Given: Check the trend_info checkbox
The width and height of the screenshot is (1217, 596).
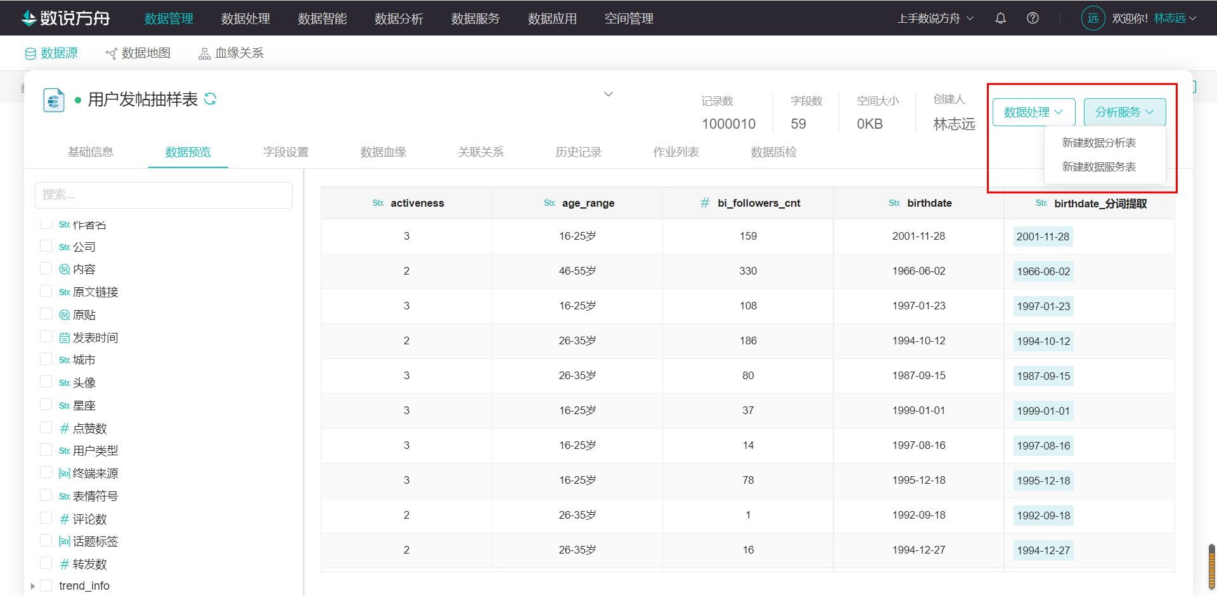Looking at the screenshot, I should [46, 585].
